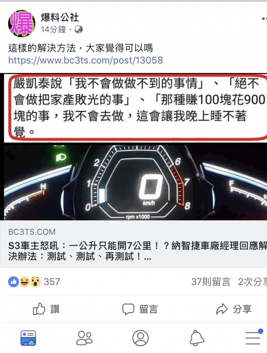Open the 爆料公社 page profile picture
This screenshot has height=353, width=267.
22,23
